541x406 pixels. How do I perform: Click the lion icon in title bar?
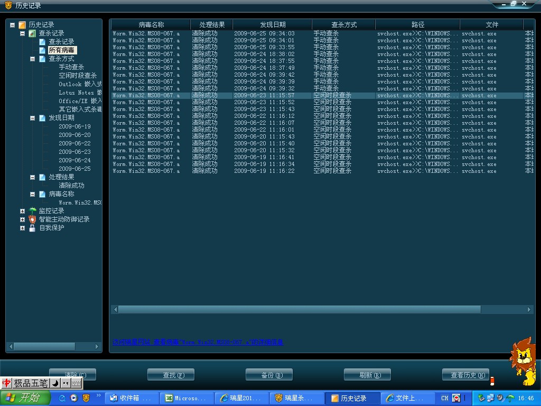[8, 5]
